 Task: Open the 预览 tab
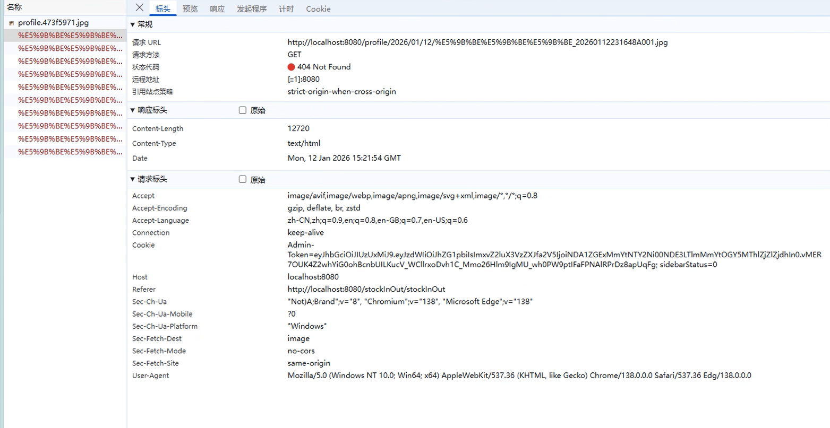[x=190, y=9]
